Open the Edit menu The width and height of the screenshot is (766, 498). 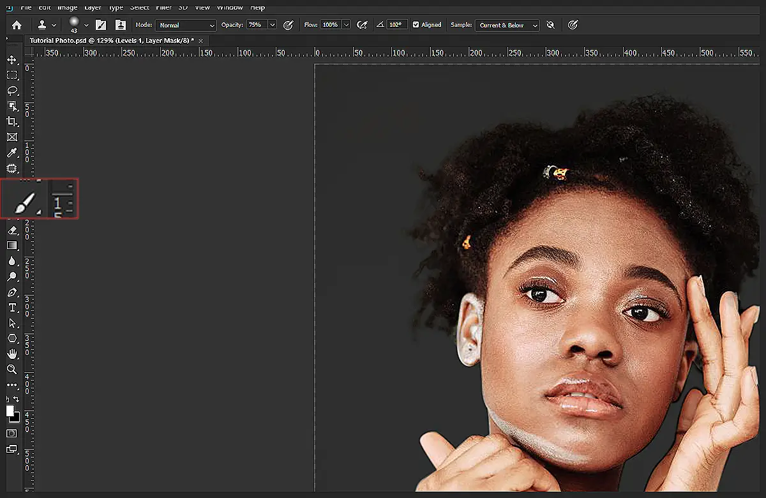coord(45,7)
